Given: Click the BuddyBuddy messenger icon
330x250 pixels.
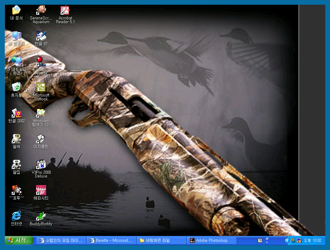Looking at the screenshot, I should [x=41, y=216].
